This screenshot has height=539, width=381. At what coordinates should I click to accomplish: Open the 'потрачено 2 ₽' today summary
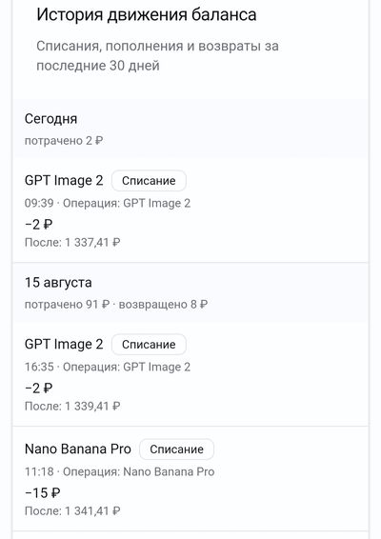tap(64, 141)
